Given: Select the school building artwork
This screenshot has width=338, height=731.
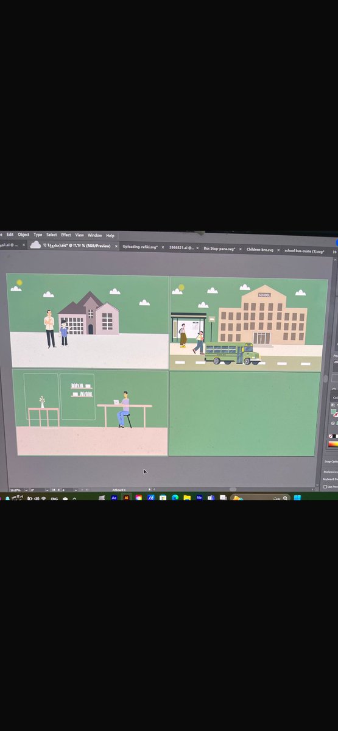Looking at the screenshot, I should 262,315.
